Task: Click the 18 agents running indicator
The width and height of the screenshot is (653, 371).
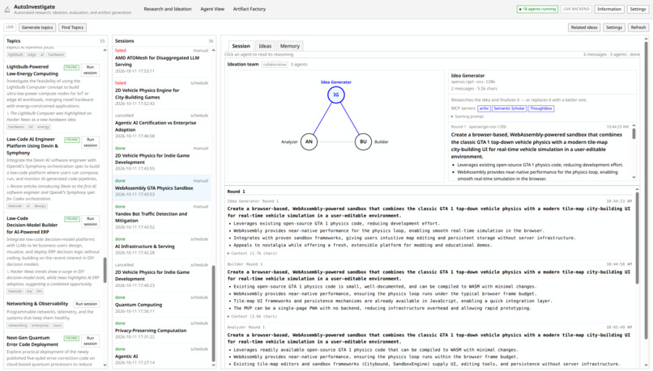Action: pyautogui.click(x=537, y=9)
